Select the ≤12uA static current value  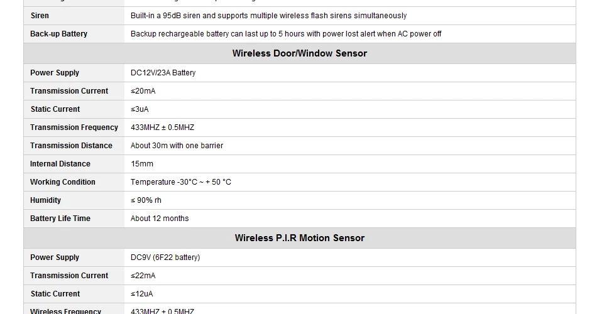click(x=141, y=294)
